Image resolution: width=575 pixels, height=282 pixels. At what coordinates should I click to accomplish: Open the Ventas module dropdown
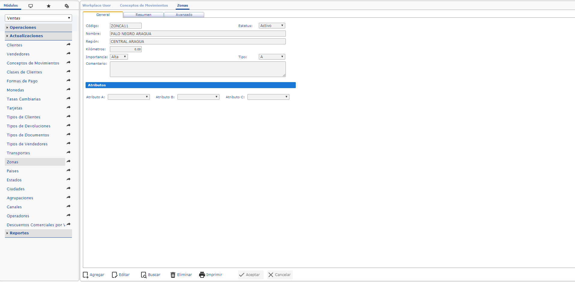38,18
